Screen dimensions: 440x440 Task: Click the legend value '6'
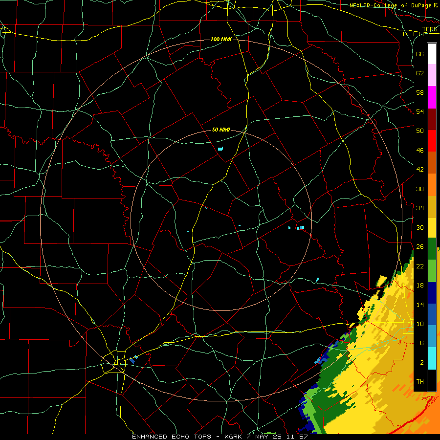point(422,343)
